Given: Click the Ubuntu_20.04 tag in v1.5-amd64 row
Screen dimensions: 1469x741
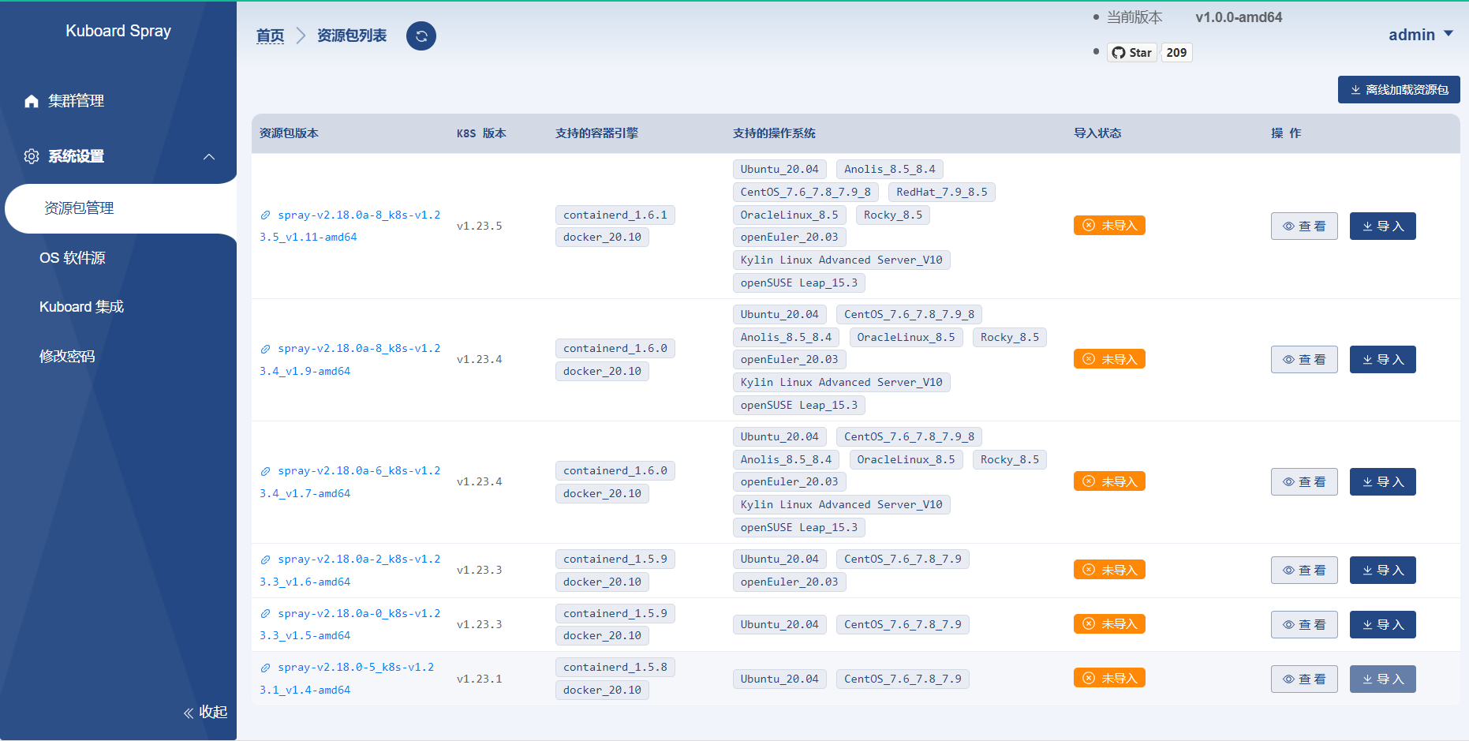Looking at the screenshot, I should click(x=779, y=625).
